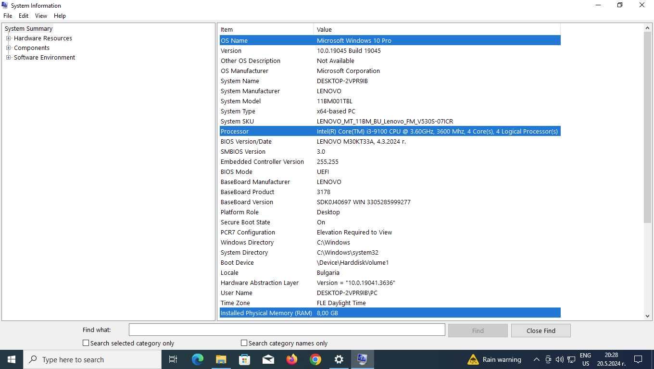654x369 pixels.
Task: Select the OS Name row
Action: coord(390,40)
